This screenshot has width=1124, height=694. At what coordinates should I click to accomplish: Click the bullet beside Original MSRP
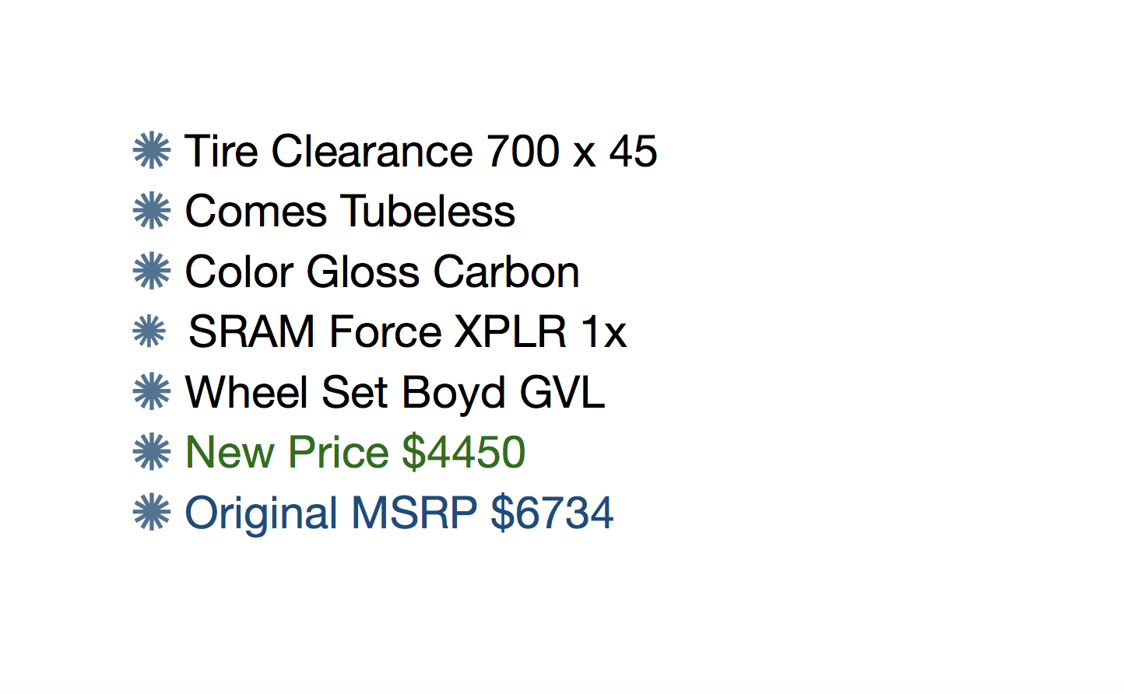152,513
